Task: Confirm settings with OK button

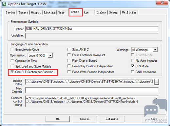Action: [x=58, y=119]
